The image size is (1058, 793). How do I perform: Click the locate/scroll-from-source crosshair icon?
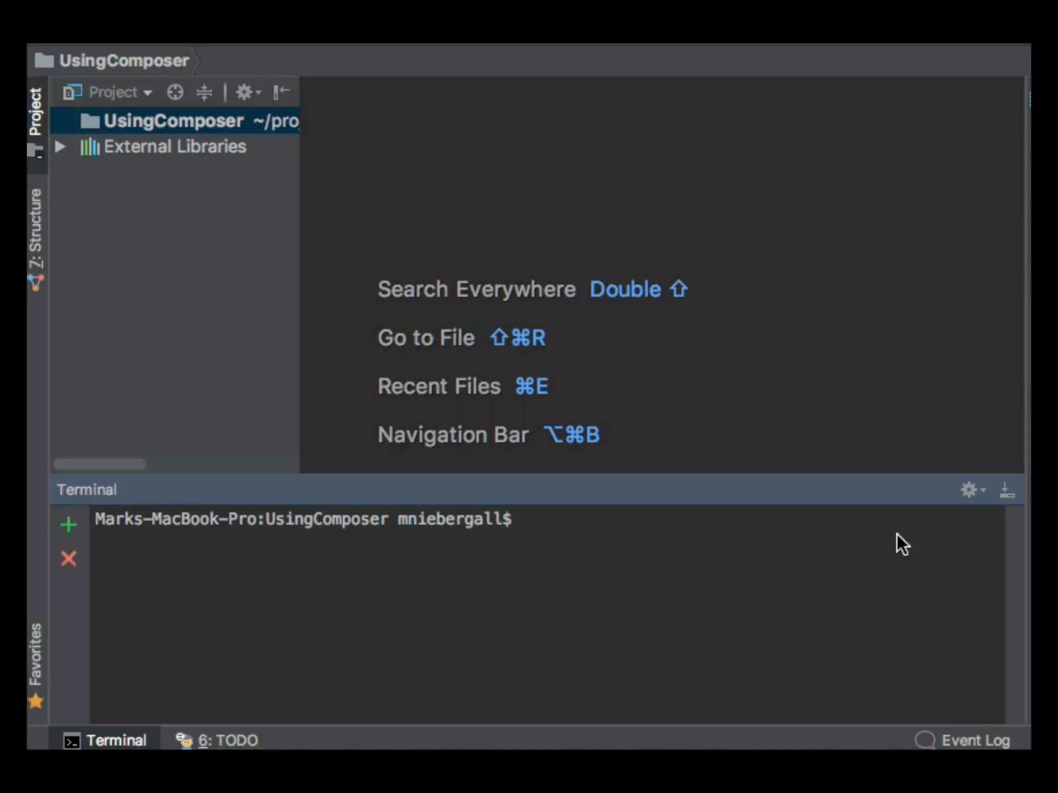point(175,92)
